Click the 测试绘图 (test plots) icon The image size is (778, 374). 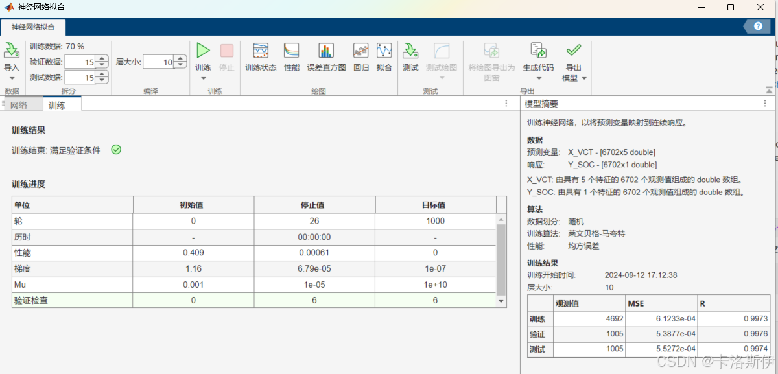click(x=442, y=51)
